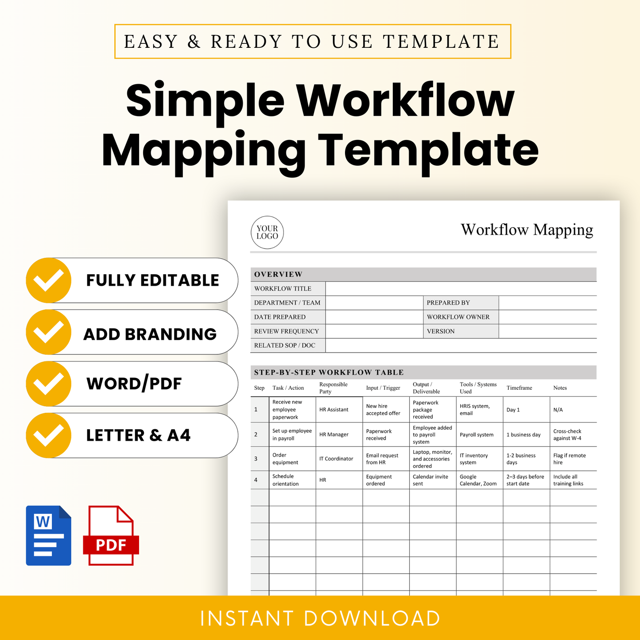This screenshot has height=640, width=640.
Task: Click the STEP-BY-STEP WORKFLOW TABLE header
Action: [423, 372]
